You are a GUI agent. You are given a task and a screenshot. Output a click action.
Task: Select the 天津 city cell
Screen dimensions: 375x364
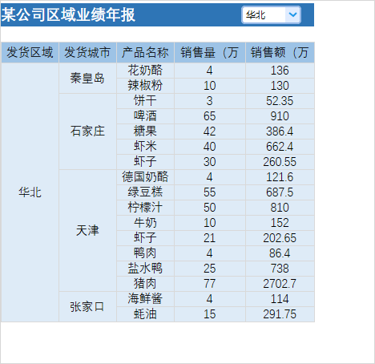[87, 230]
